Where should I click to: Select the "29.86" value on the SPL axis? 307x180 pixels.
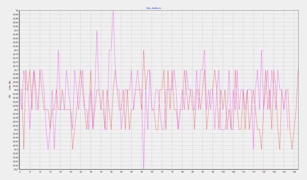pos(16,38)
